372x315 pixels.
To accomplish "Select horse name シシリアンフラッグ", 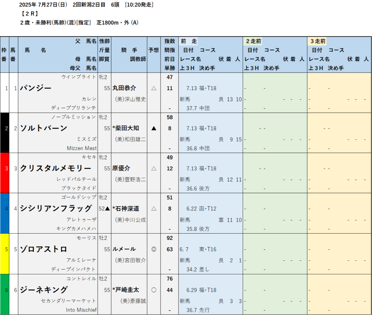I will click(x=56, y=208).
